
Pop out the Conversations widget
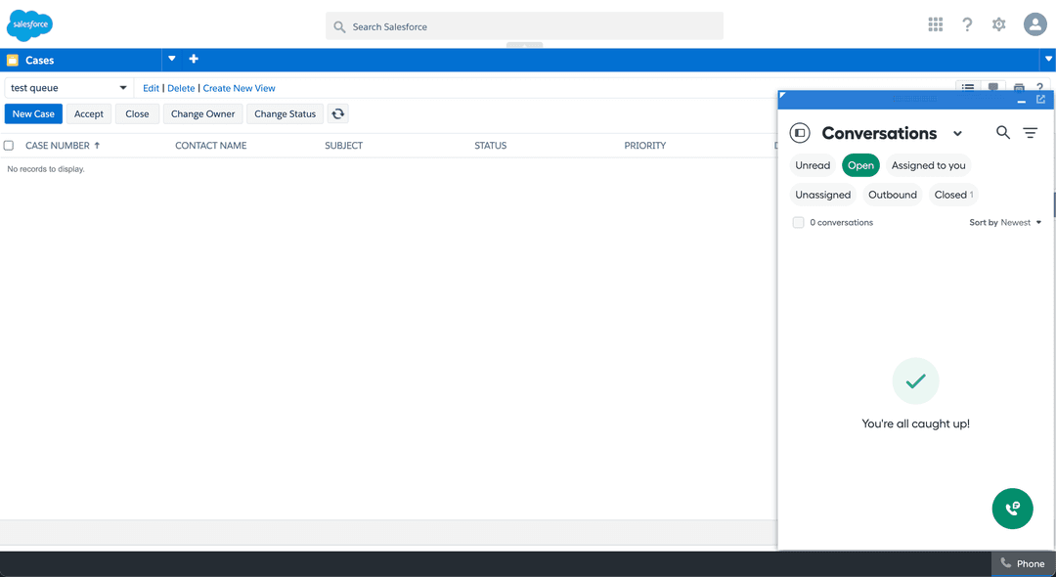[x=1040, y=100]
